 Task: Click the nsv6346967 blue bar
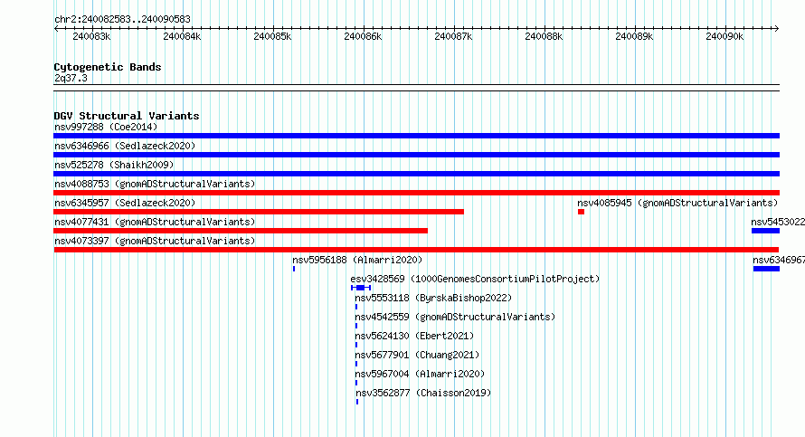click(x=766, y=269)
